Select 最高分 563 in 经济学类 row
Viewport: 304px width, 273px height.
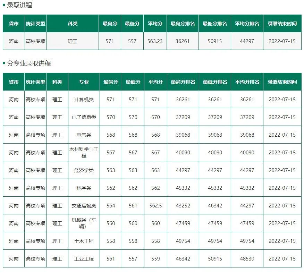tap(111, 170)
